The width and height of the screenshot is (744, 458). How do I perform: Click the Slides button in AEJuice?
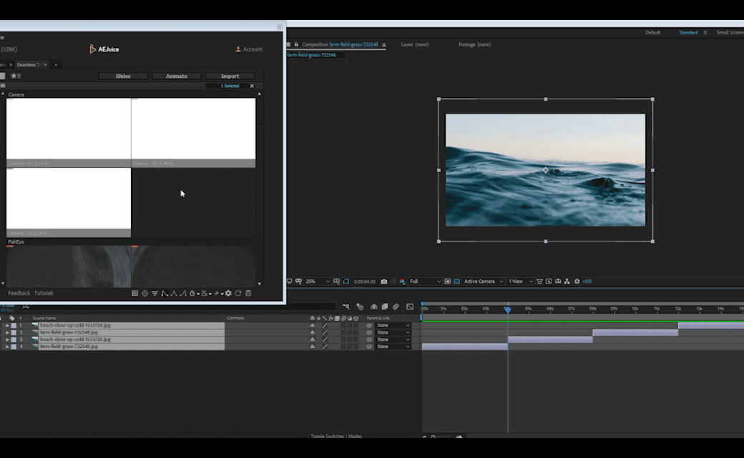pyautogui.click(x=123, y=76)
